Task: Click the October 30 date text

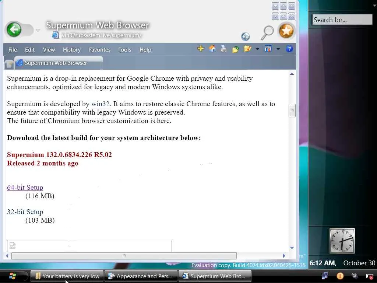Action: point(359,263)
